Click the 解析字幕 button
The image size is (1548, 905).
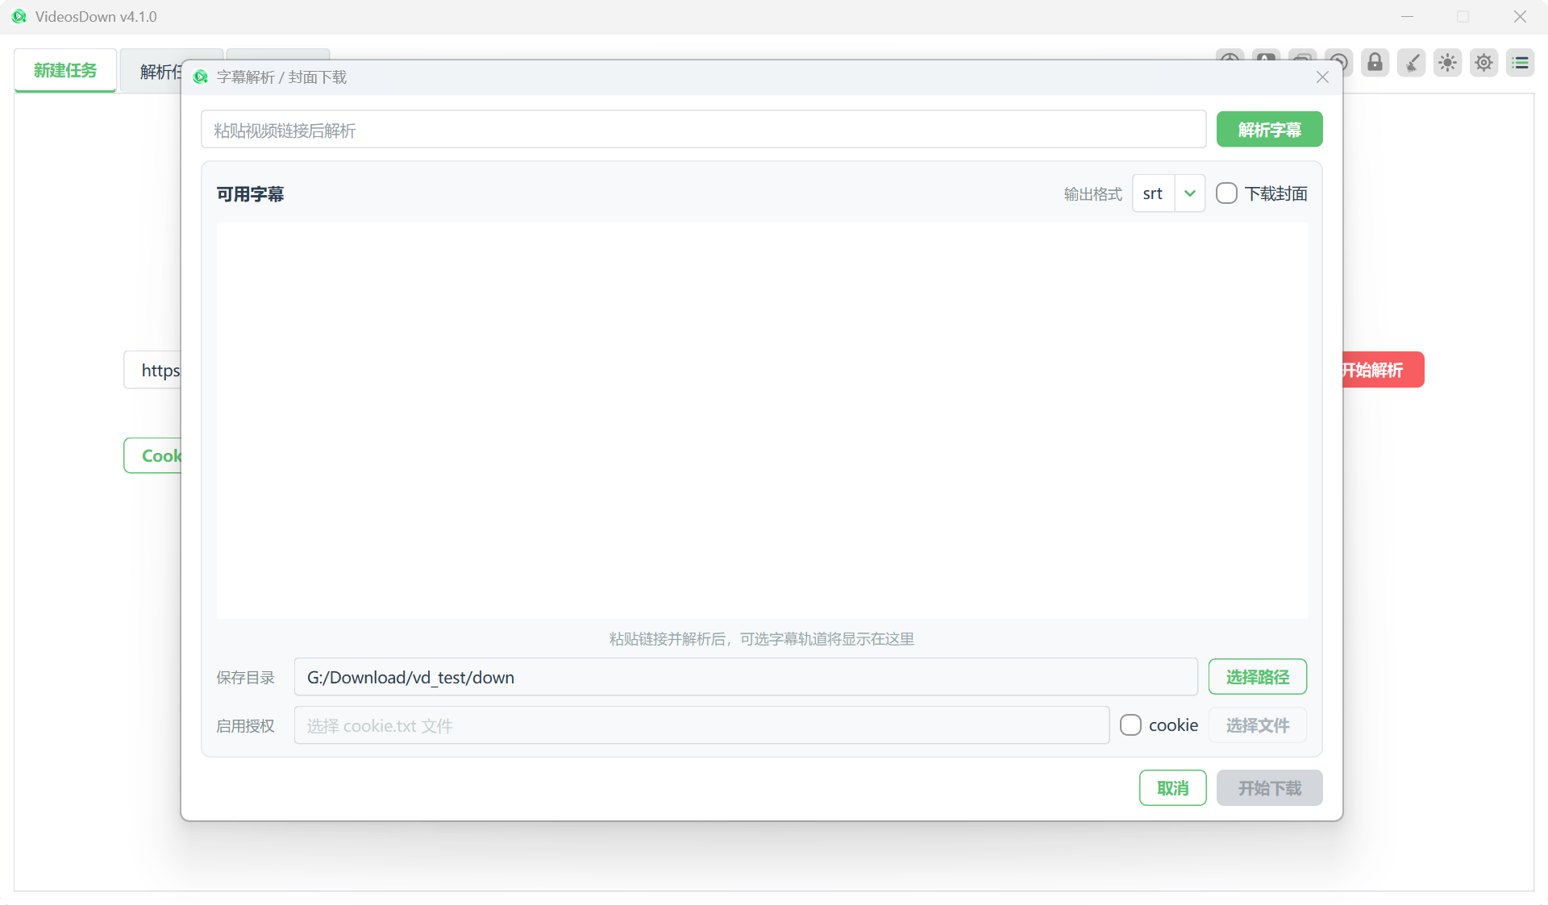(x=1269, y=130)
